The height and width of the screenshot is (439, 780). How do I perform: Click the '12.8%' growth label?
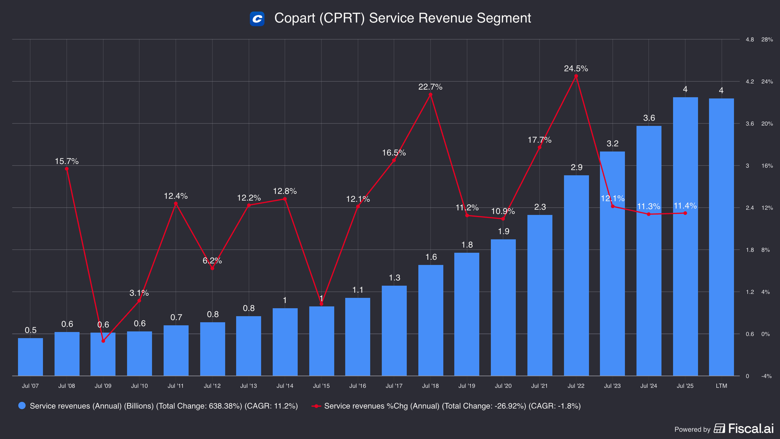click(x=285, y=191)
